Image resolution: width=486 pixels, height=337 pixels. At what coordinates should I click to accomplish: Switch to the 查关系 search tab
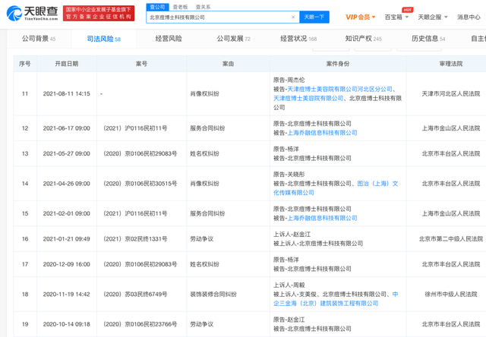pyautogui.click(x=203, y=7)
